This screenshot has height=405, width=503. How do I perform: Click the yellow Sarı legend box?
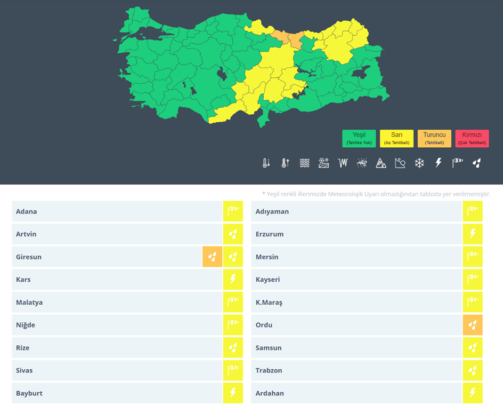point(396,139)
